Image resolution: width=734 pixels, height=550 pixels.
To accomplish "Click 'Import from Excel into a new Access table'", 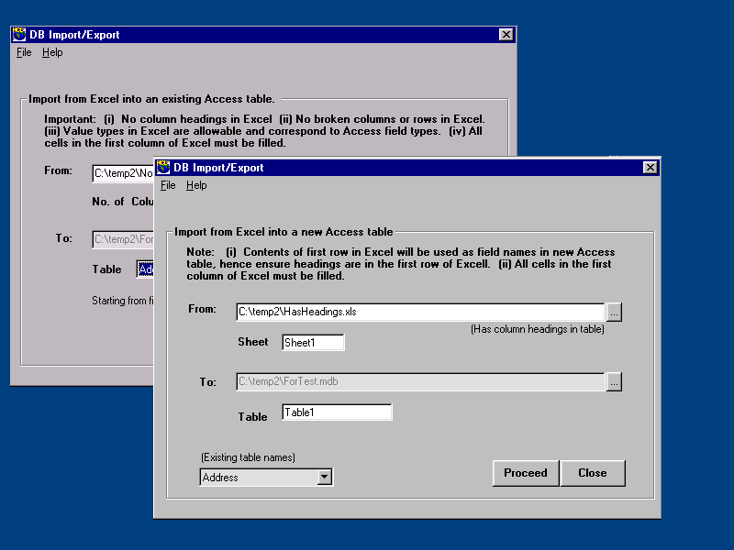I will coord(284,232).
